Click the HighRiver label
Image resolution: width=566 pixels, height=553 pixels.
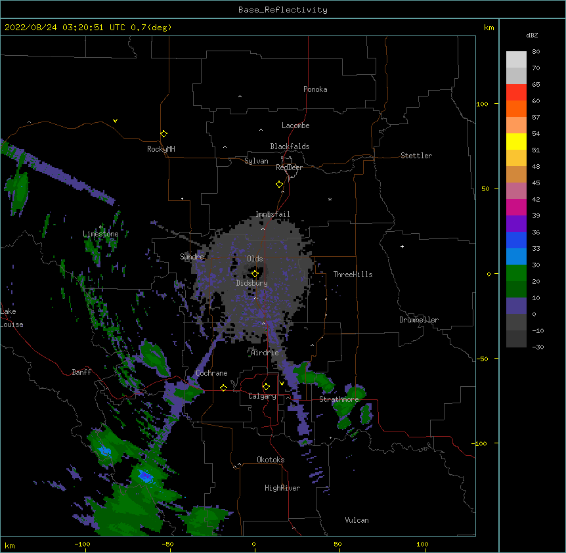pos(282,488)
